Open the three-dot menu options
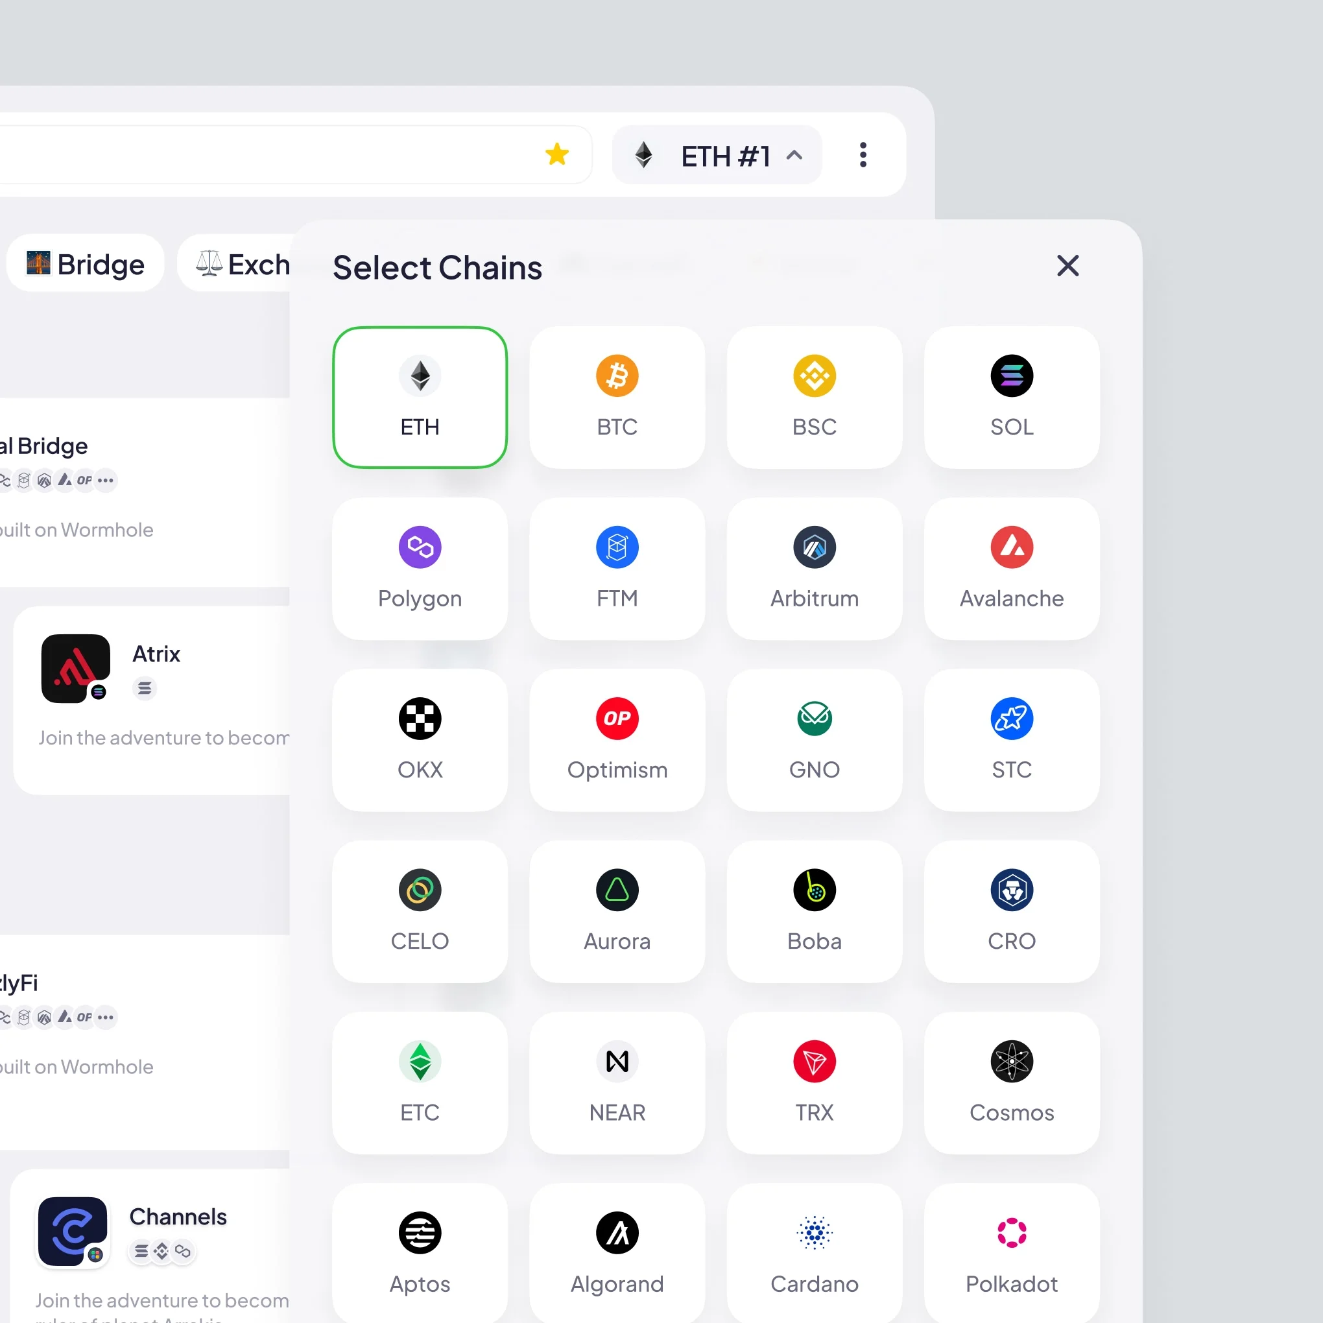Image resolution: width=1323 pixels, height=1323 pixels. pyautogui.click(x=865, y=155)
